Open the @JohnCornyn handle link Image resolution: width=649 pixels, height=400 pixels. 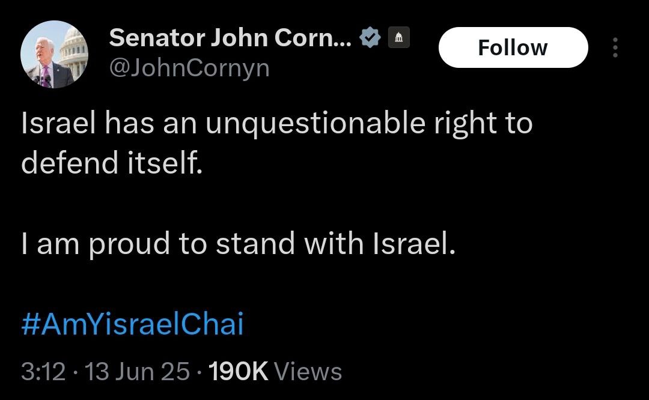click(x=189, y=69)
